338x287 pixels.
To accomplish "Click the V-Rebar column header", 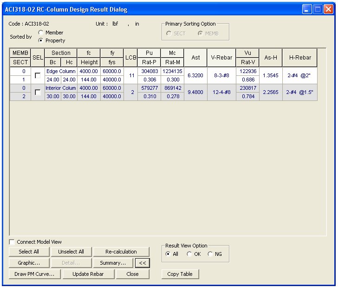I will [221, 57].
